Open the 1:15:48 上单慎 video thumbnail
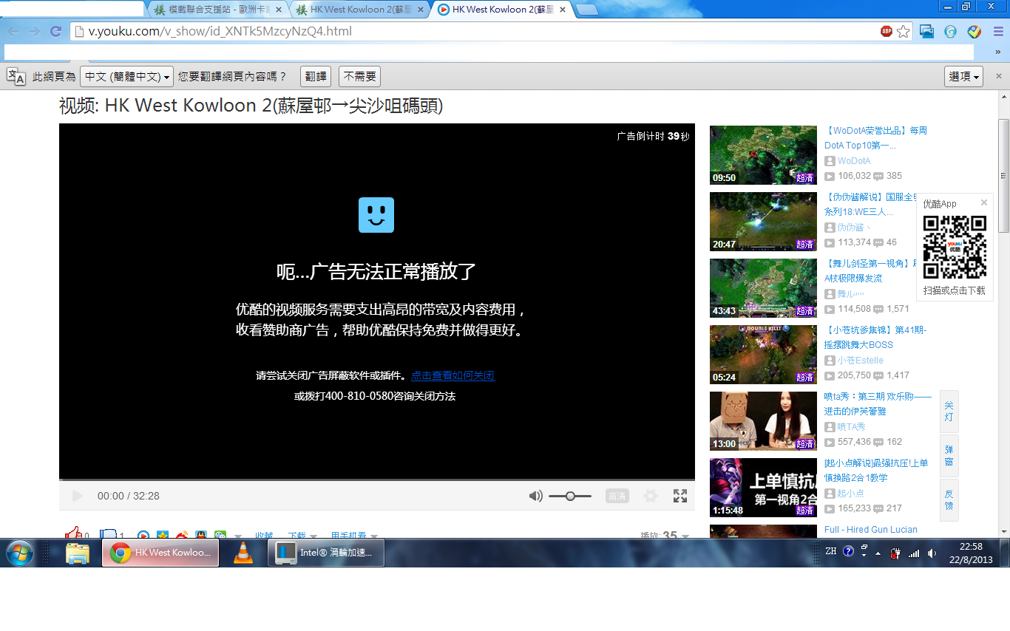The width and height of the screenshot is (1010, 631). click(x=763, y=488)
